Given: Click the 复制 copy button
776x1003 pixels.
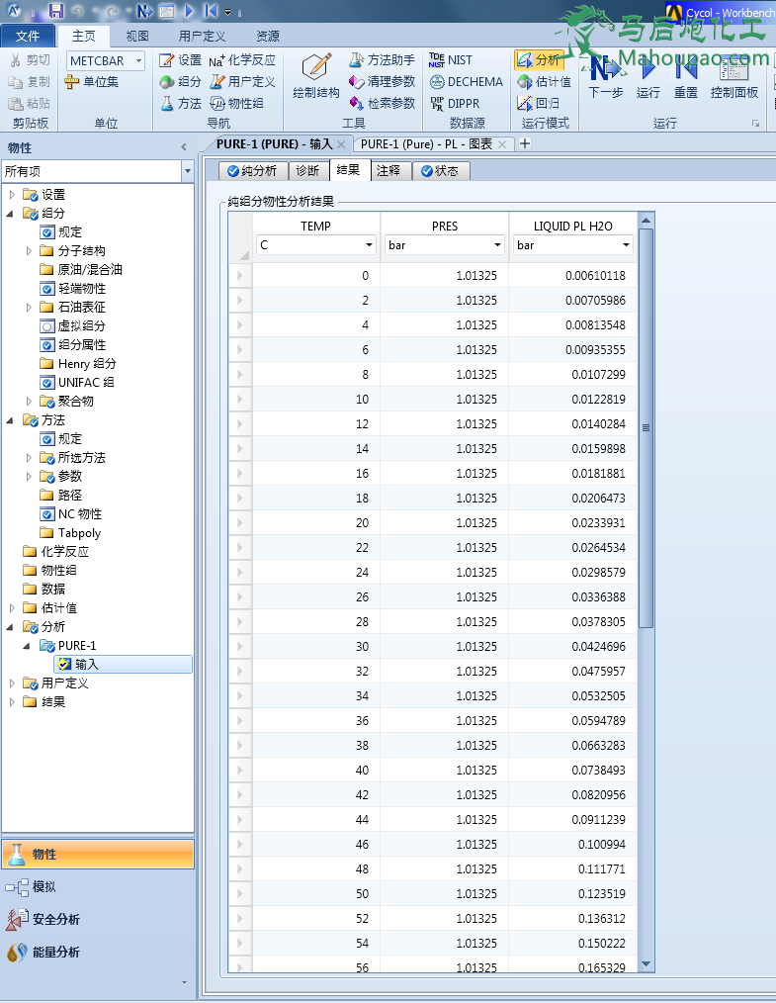Looking at the screenshot, I should [30, 82].
